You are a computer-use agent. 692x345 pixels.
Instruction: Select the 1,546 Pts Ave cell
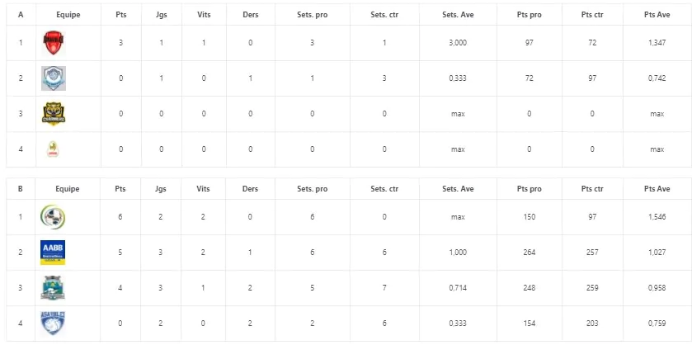click(x=657, y=217)
